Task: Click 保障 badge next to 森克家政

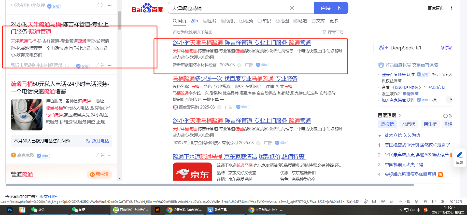Action: 43,156
